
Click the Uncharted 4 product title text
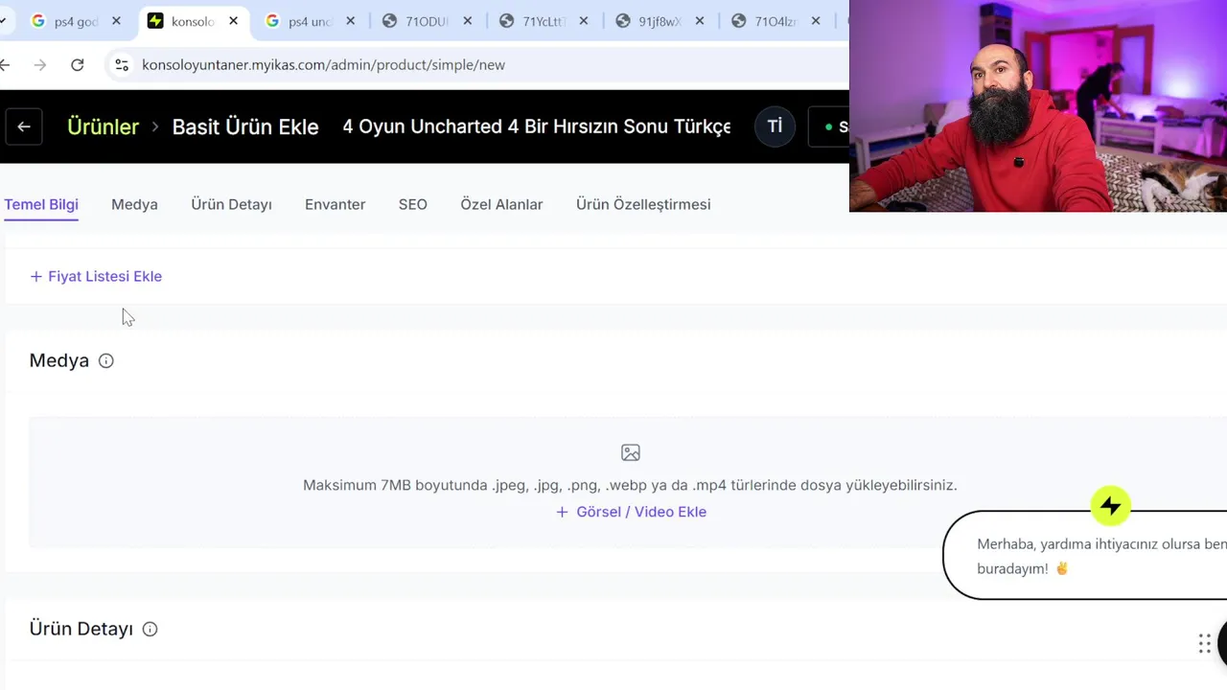click(537, 126)
